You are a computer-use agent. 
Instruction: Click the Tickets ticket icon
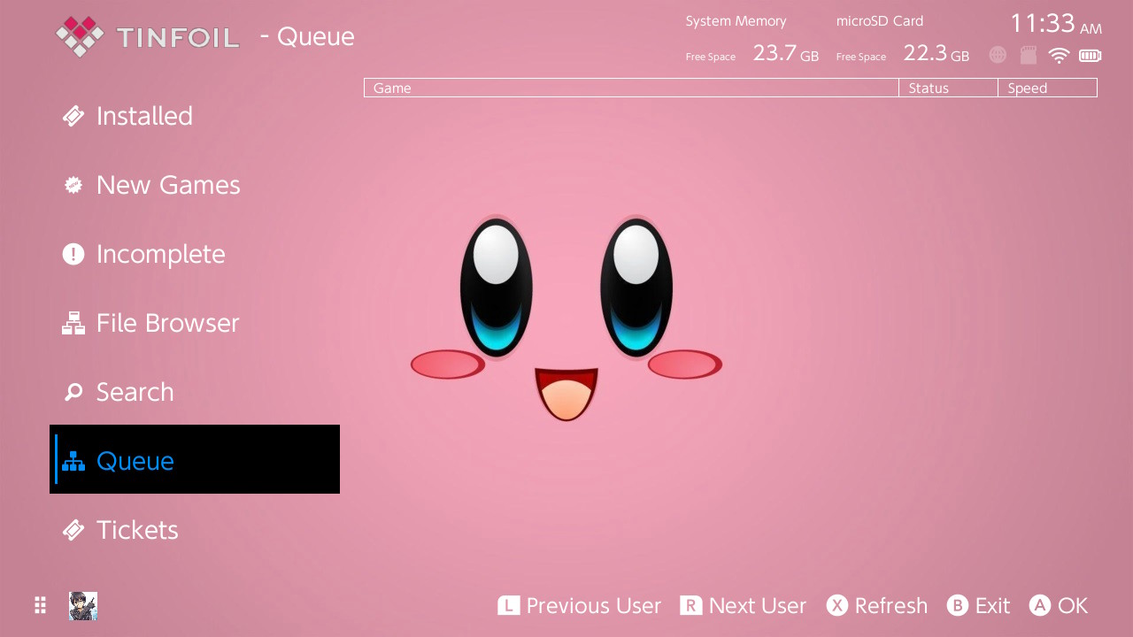[x=73, y=530]
